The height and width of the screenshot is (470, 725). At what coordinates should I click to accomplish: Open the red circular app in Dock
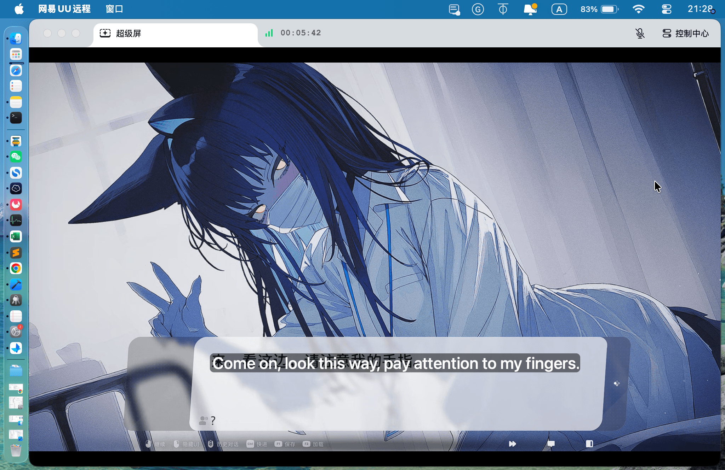pos(16,205)
